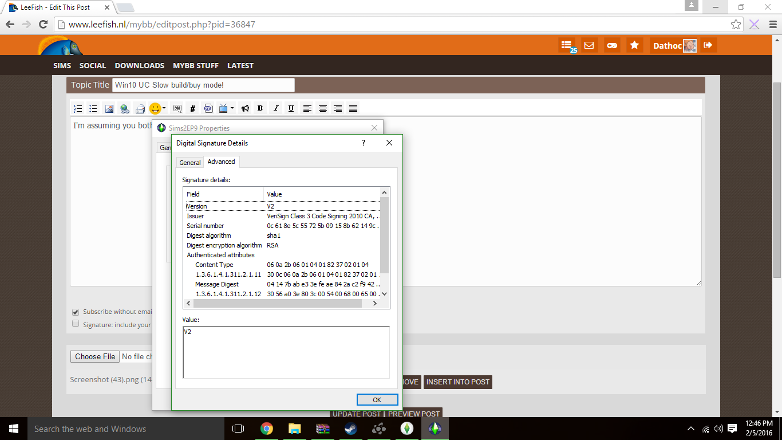
Task: Expand the video embed dropdown arrow
Action: coord(232,108)
